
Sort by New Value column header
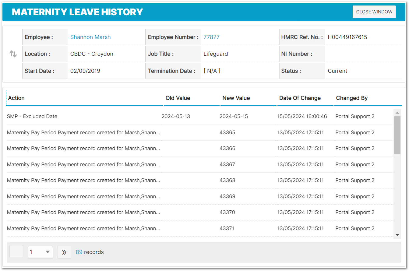click(x=236, y=98)
